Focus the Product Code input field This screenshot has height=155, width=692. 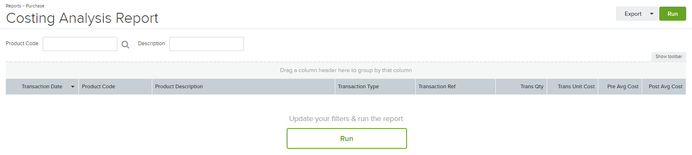[x=80, y=44]
